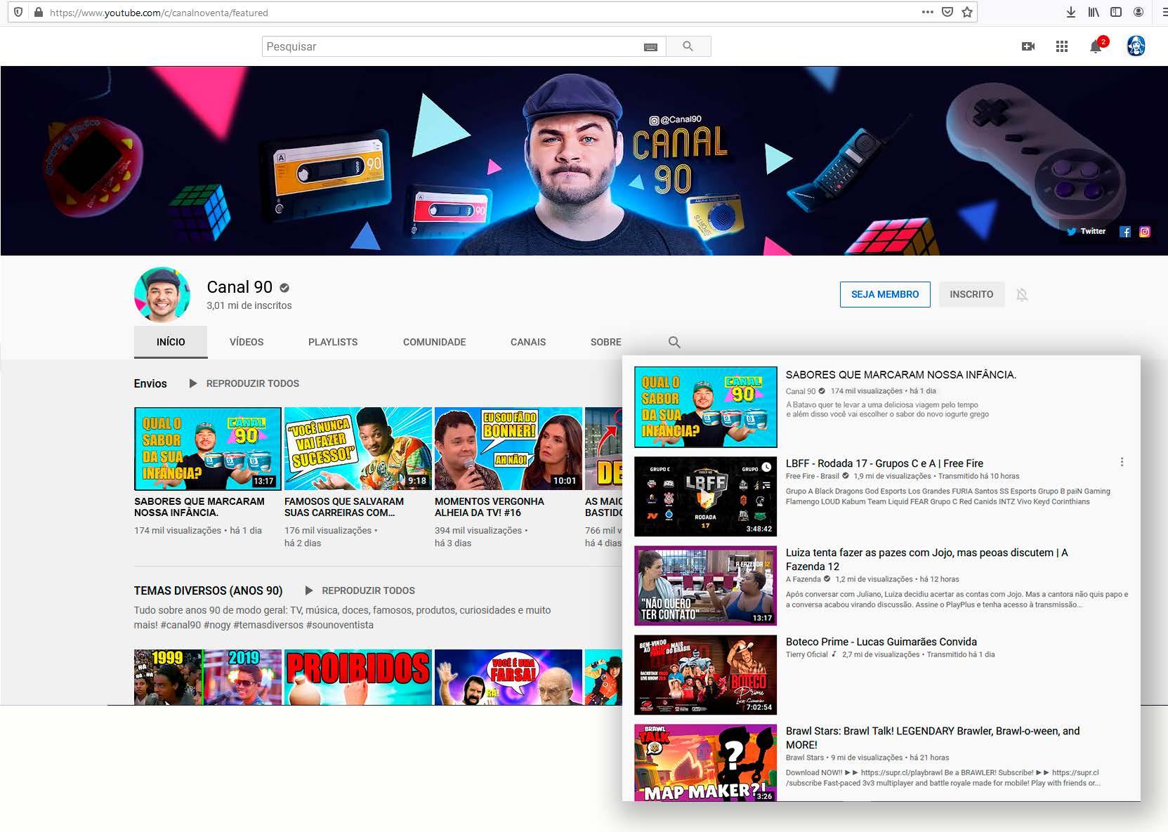Open three-dot menu for LBFF Rodada 17 video
The height and width of the screenshot is (832, 1168).
click(1122, 462)
